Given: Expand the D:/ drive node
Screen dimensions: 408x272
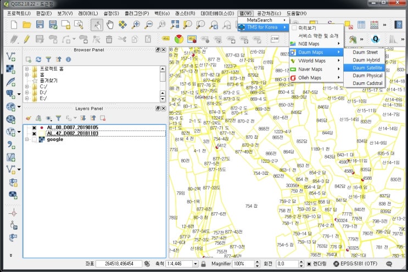Looking at the screenshot, I should point(26,93).
